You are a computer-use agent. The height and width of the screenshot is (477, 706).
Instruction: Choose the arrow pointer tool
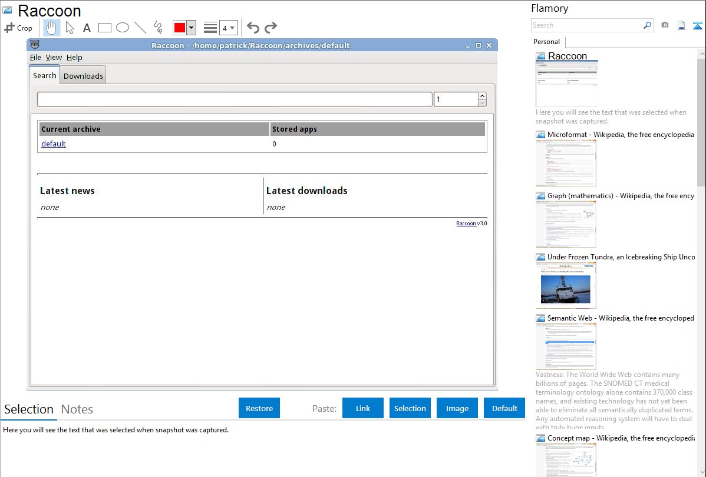[x=70, y=28]
